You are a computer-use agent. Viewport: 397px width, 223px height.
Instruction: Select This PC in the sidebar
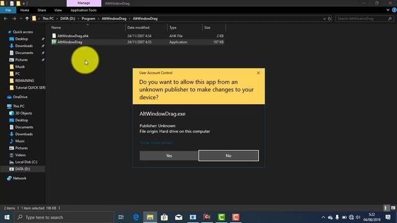19,106
